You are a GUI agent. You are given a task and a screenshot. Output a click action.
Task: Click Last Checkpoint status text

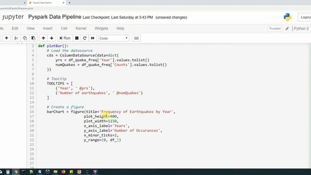tap(118, 17)
